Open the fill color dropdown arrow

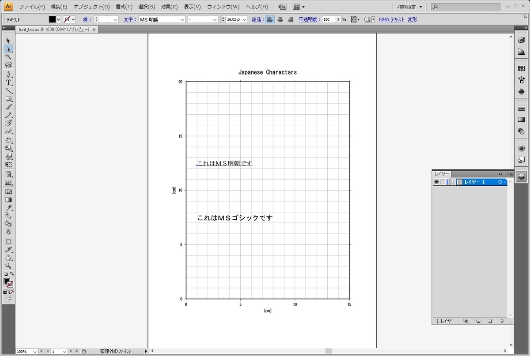(x=59, y=19)
